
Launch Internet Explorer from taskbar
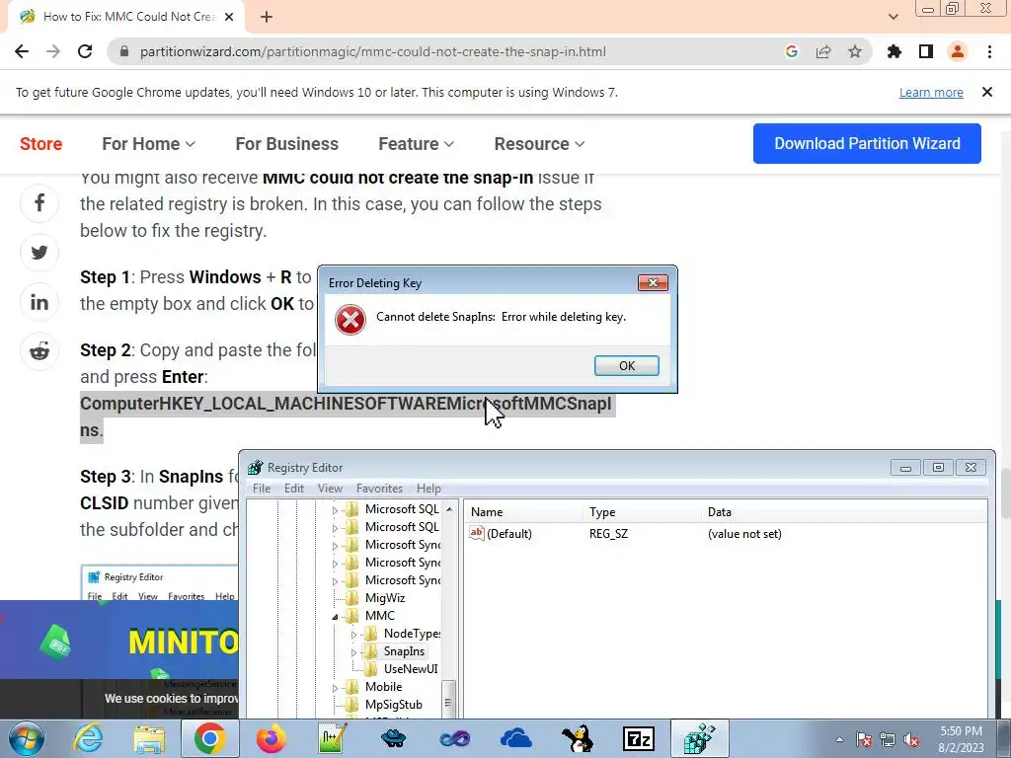tap(88, 738)
